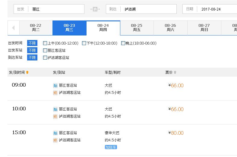Click 始 icon in 15:00 row

(55, 133)
